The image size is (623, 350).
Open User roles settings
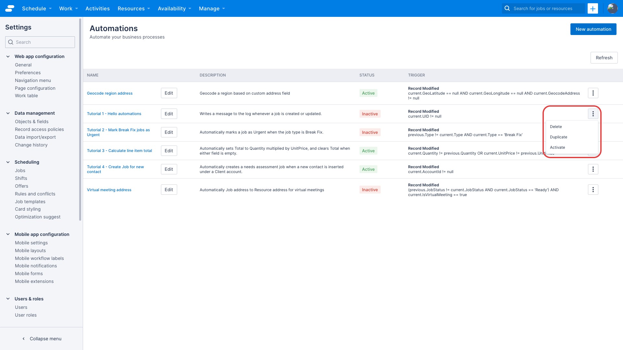[x=26, y=315]
